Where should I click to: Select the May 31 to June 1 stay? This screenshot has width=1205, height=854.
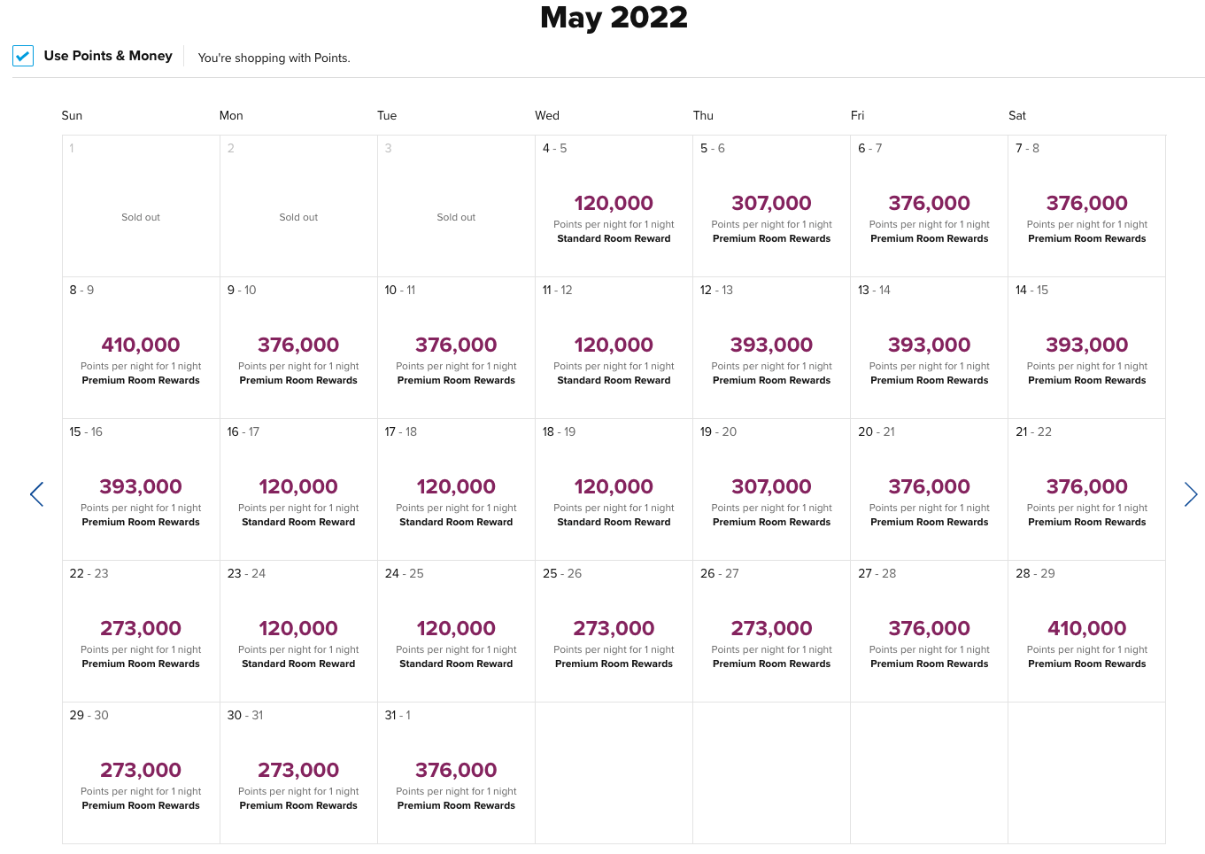coord(456,772)
